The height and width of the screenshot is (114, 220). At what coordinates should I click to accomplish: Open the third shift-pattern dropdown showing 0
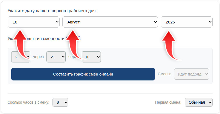(x=91, y=57)
